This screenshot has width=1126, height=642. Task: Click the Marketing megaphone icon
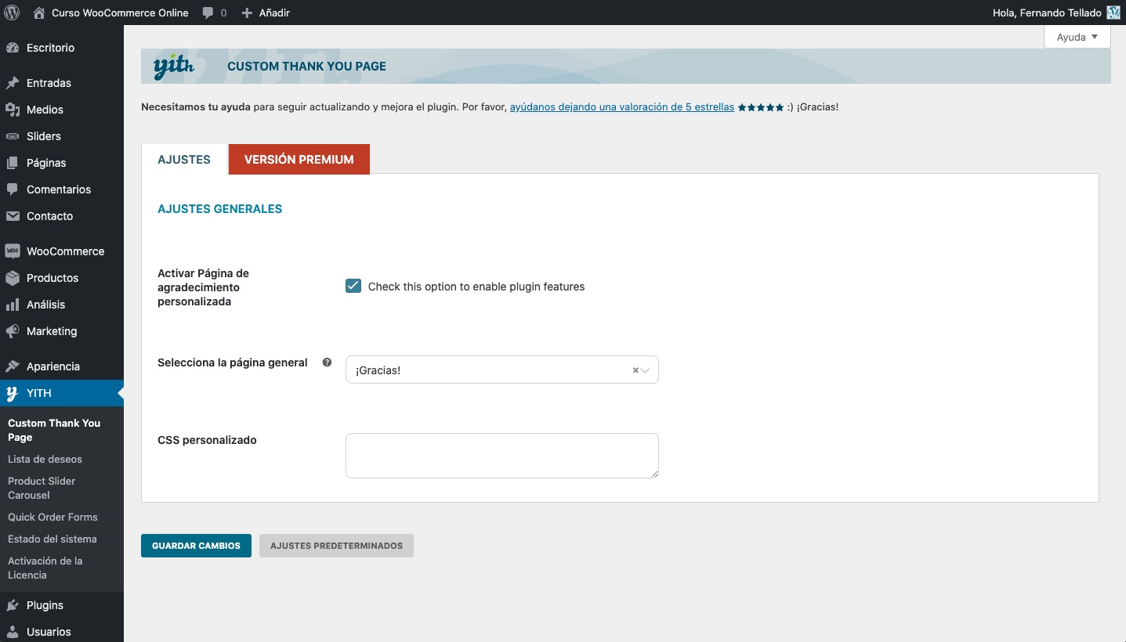[13, 331]
